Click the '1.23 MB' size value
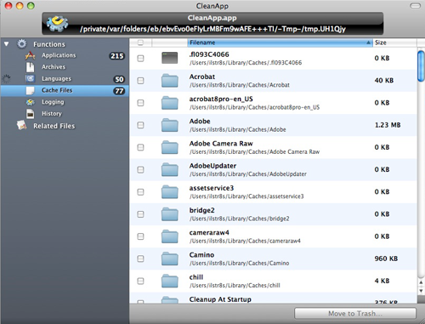The height and width of the screenshot is (324, 425). pos(388,125)
